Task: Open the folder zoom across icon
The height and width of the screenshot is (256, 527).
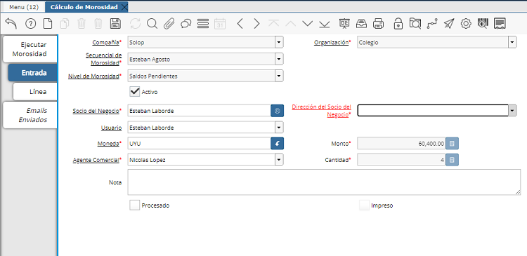Action: click(x=415, y=23)
